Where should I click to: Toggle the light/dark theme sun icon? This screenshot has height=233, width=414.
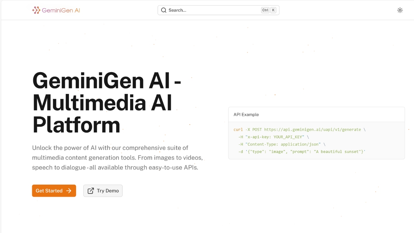pos(400,10)
